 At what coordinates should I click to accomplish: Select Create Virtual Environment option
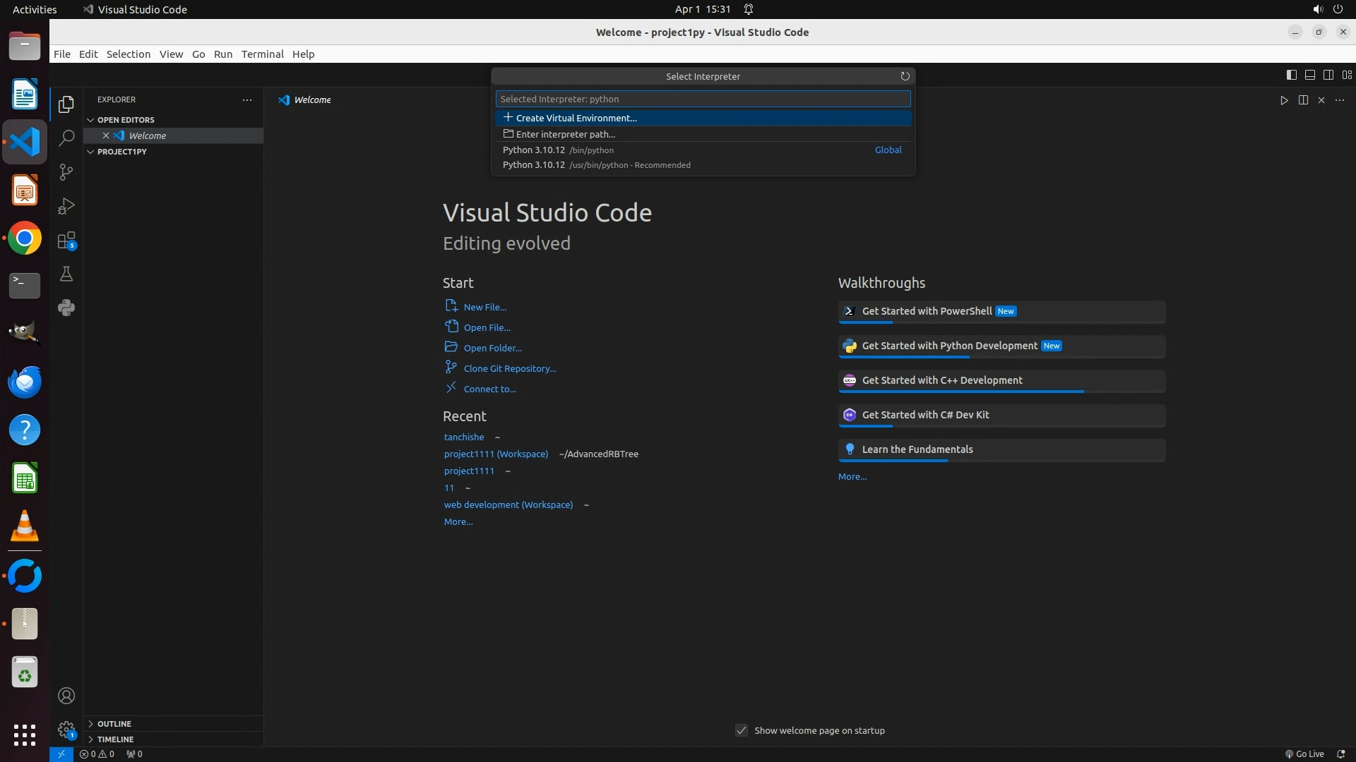pyautogui.click(x=576, y=118)
